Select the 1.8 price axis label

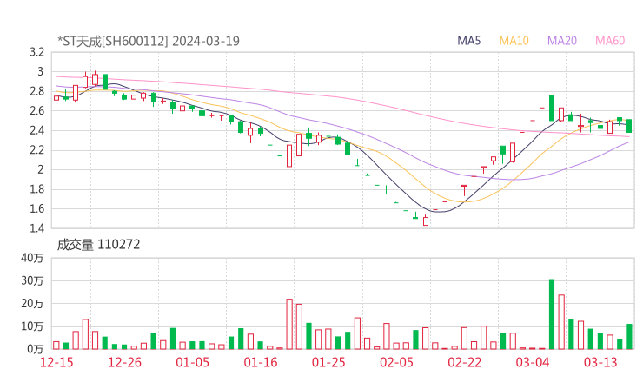point(36,189)
